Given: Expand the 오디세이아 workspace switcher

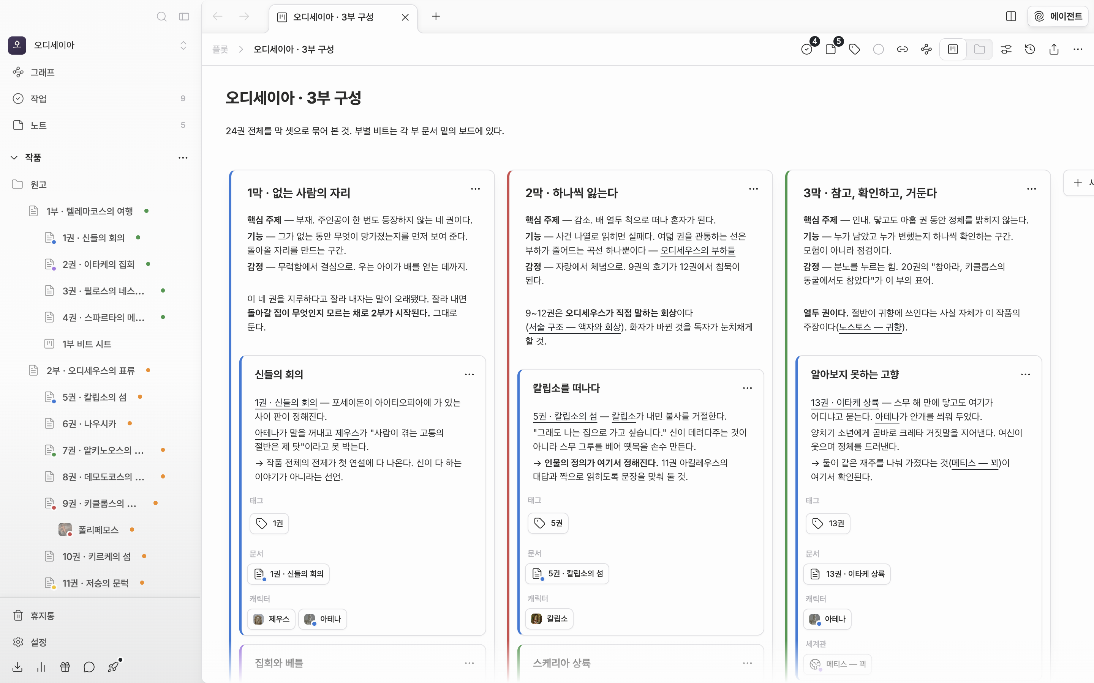Looking at the screenshot, I should (183, 45).
